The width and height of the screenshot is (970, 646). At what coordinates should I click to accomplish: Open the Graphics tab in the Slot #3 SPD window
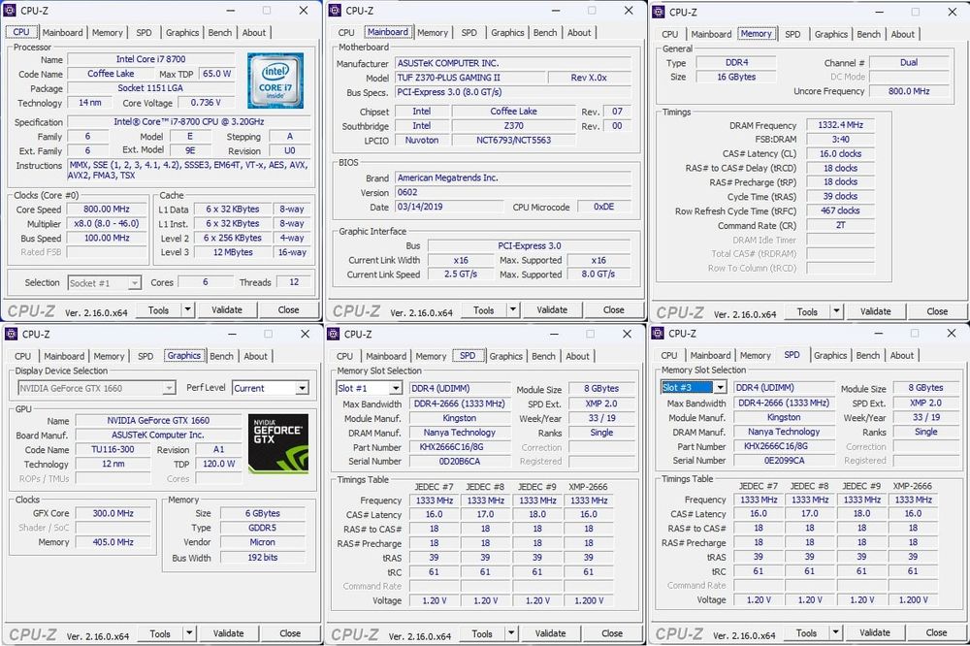point(830,356)
